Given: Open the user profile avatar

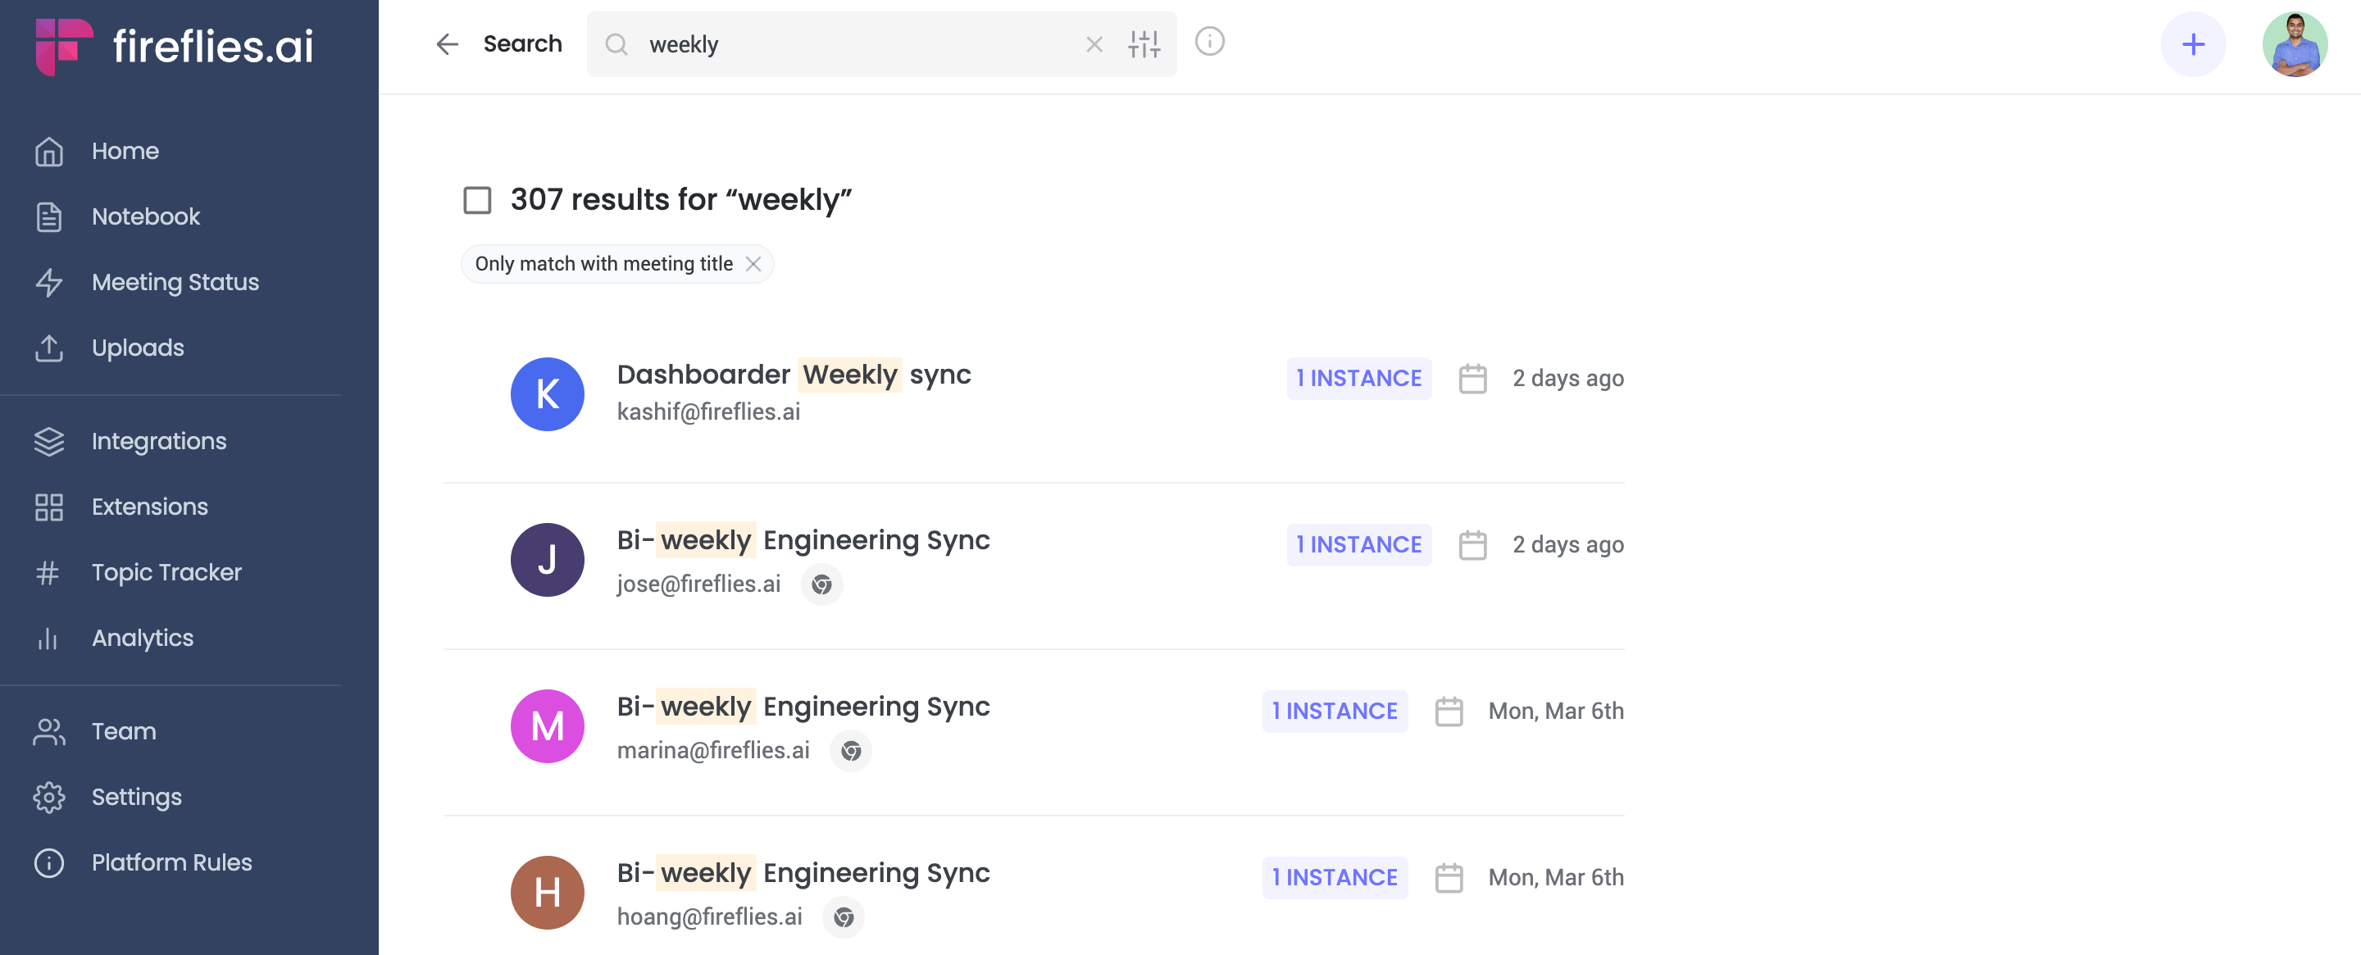Looking at the screenshot, I should click(2294, 44).
